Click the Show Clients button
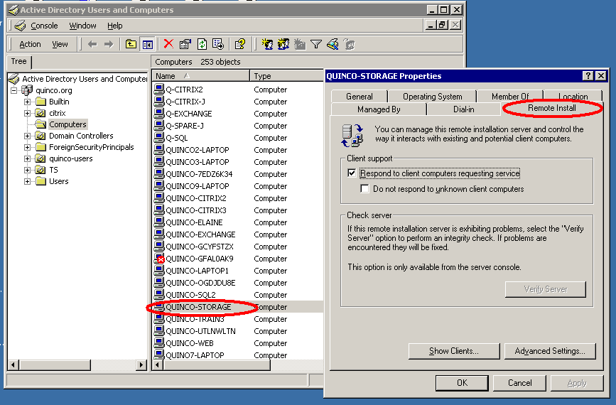Screen dimensions: 616x405 tap(454, 351)
